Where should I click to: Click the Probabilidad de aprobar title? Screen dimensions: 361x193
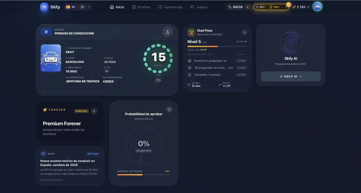tap(144, 114)
